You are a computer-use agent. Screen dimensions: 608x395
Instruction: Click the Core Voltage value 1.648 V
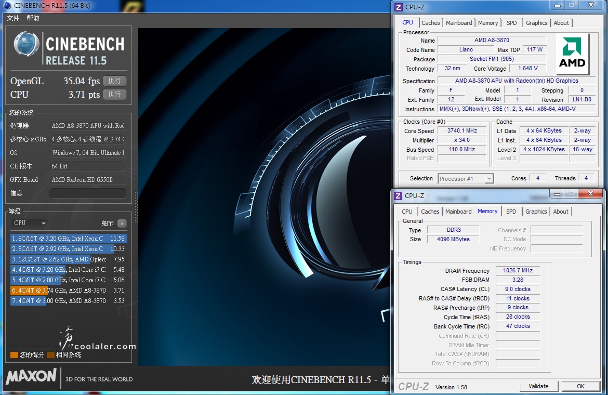pos(528,68)
